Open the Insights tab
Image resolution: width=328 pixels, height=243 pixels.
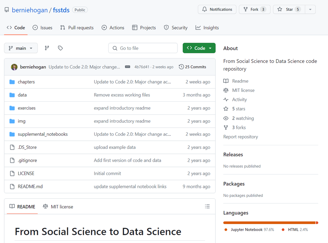[x=207, y=28]
